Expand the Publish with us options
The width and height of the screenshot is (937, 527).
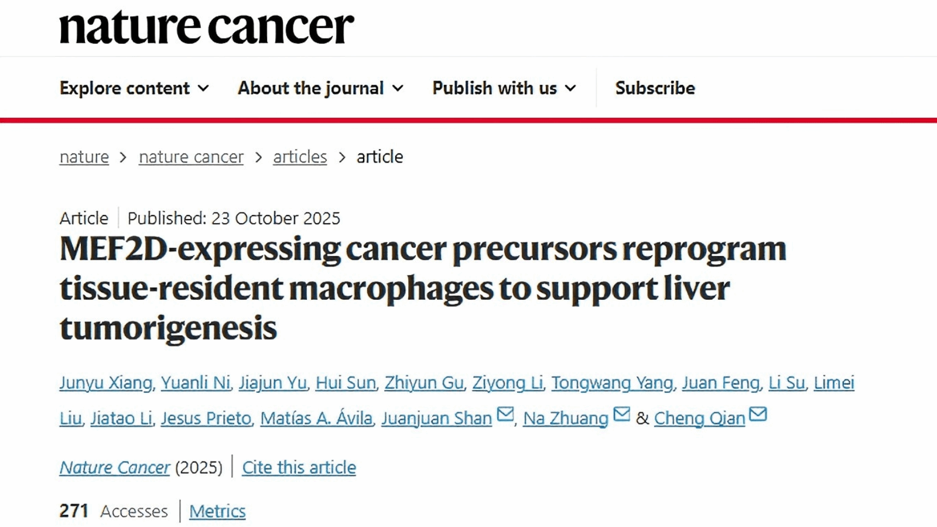(502, 88)
